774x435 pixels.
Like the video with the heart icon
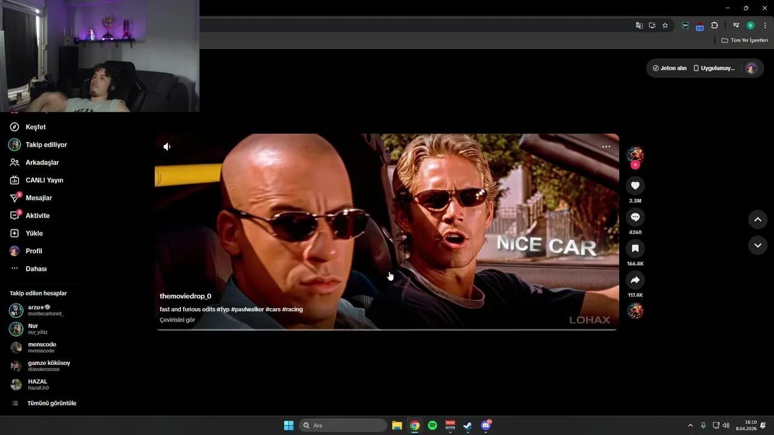(635, 185)
